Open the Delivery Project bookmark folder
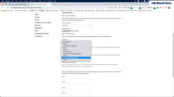This screenshot has width=174, height=97. pyautogui.click(x=132, y=11)
